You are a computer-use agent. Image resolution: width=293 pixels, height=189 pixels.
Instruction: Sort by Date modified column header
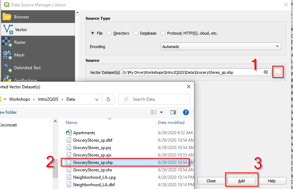pos(171,123)
